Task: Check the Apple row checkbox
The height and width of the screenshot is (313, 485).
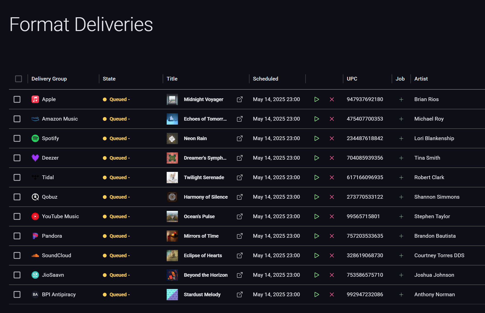Action: pos(17,99)
